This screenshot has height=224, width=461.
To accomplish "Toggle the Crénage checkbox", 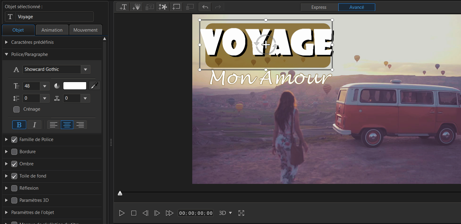I will [16, 109].
